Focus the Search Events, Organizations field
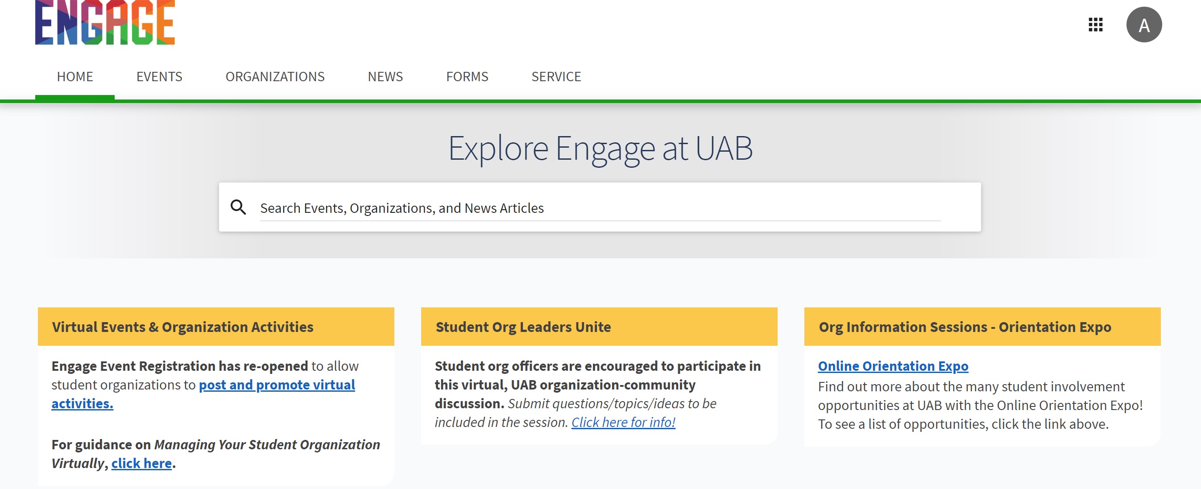The width and height of the screenshot is (1201, 489). tap(600, 208)
